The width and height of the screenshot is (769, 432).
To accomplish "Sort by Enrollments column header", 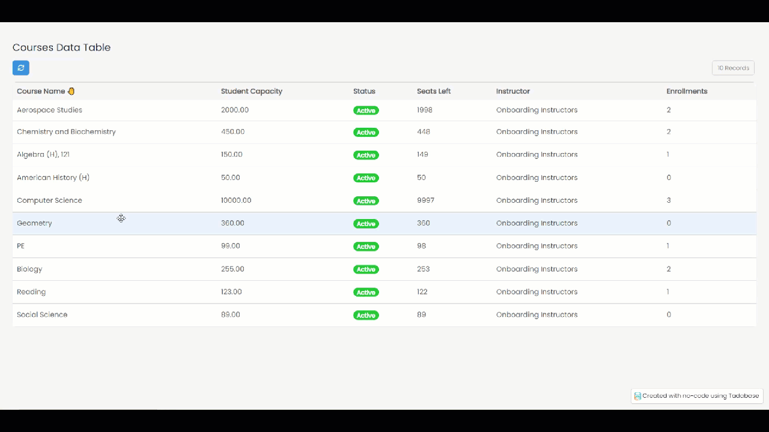I will (x=687, y=91).
